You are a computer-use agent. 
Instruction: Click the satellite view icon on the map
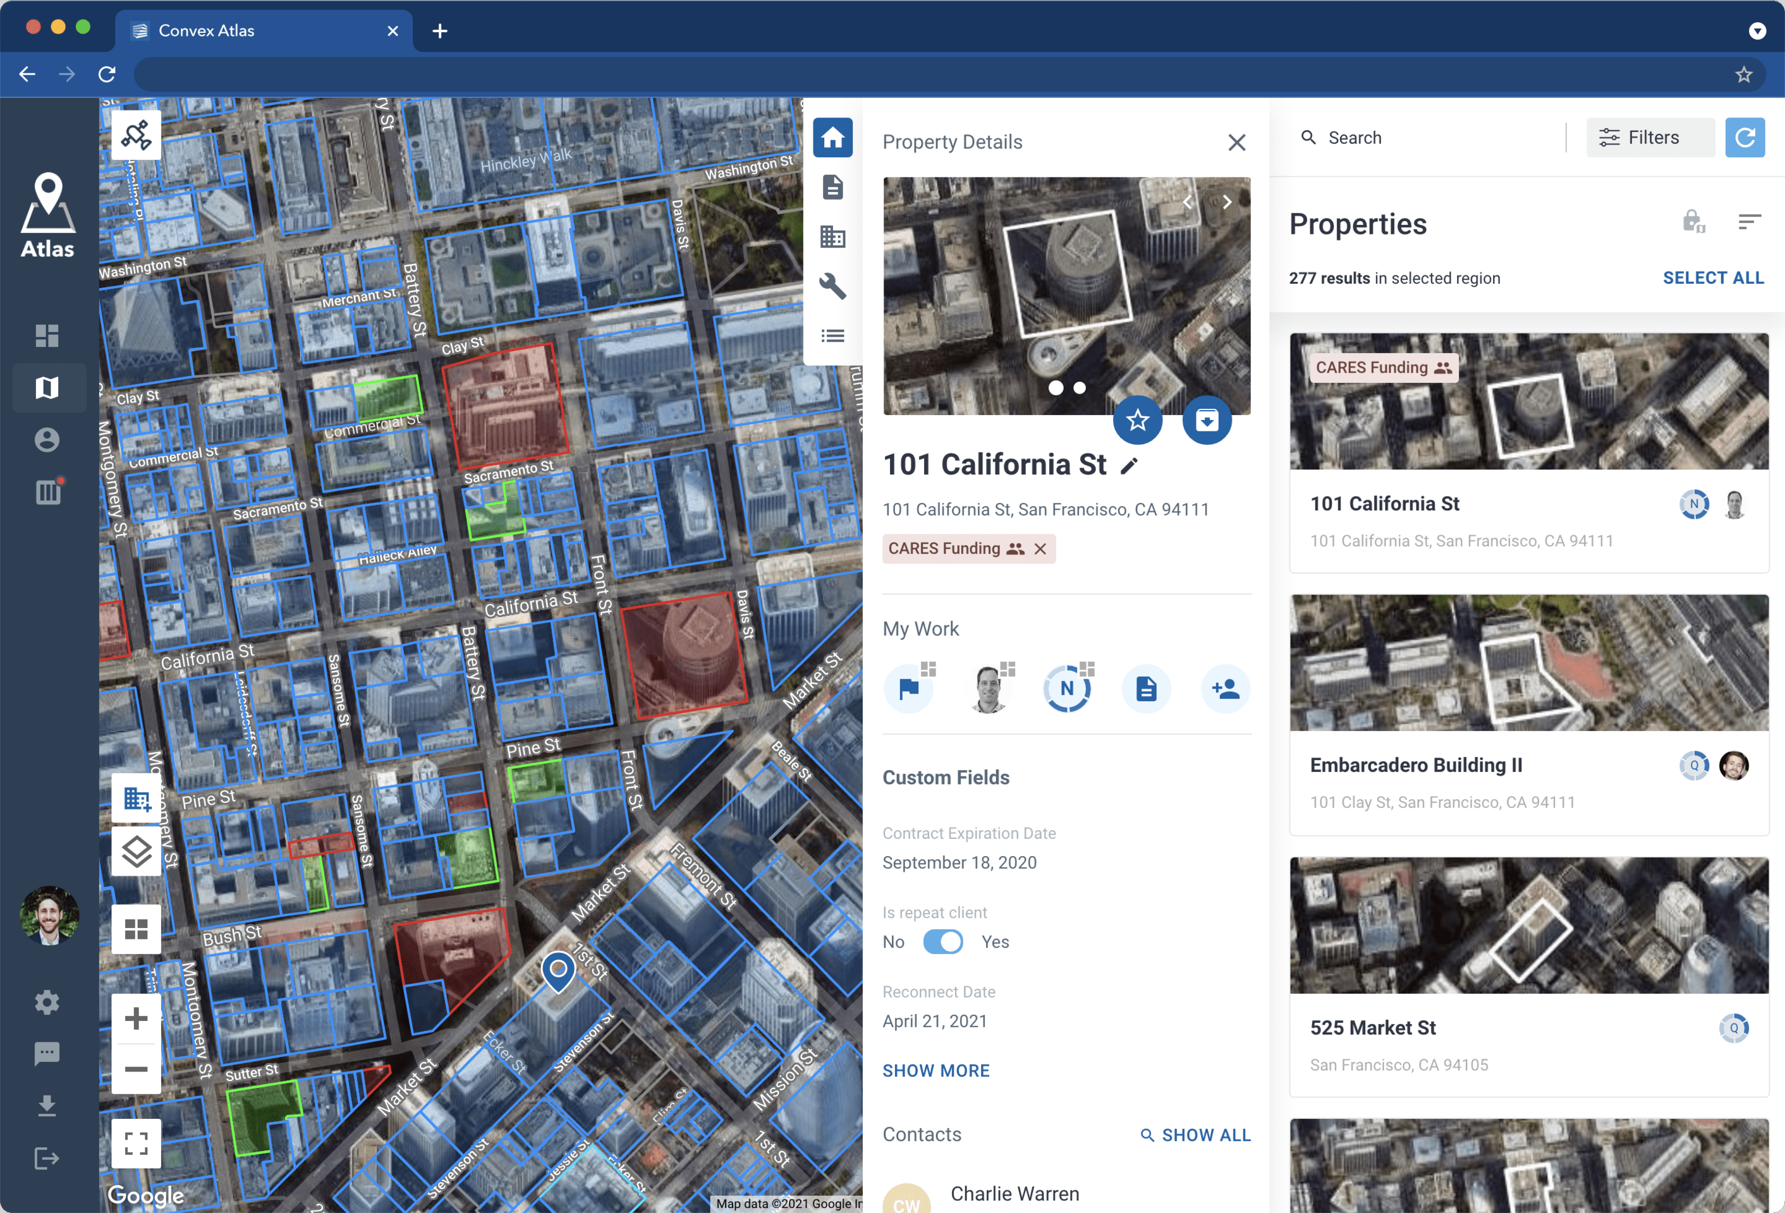click(x=136, y=136)
